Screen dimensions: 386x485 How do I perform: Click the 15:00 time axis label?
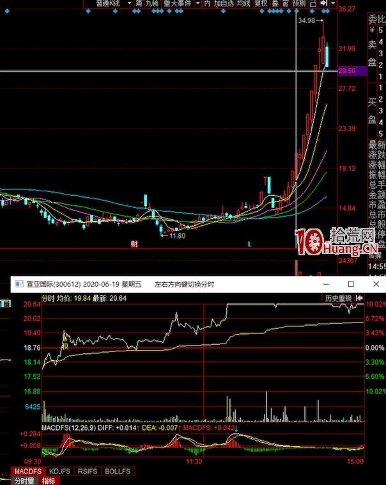(x=355, y=461)
